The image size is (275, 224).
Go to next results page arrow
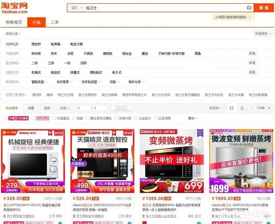(269, 108)
